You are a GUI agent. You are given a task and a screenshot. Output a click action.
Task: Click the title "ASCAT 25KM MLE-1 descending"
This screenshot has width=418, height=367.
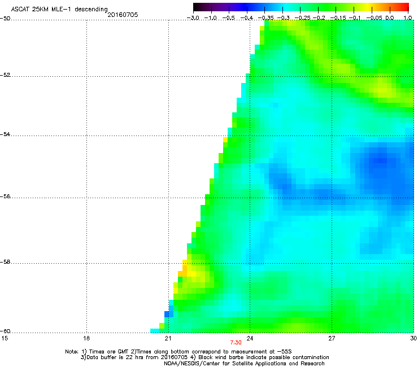pyautogui.click(x=59, y=9)
